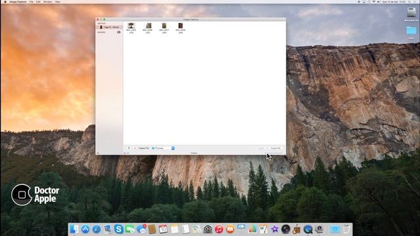Viewport: 420px width, 236px height.
Task: Launch iTunes from the Dock
Action: 219,229
